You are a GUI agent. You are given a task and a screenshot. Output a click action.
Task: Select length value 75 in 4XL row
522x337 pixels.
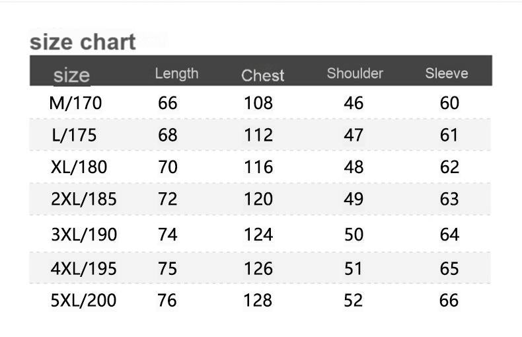point(167,268)
